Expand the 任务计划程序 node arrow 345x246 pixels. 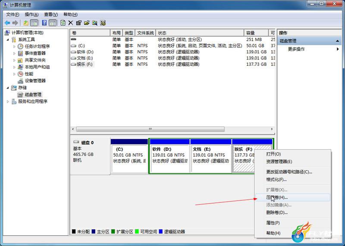(x=14, y=46)
